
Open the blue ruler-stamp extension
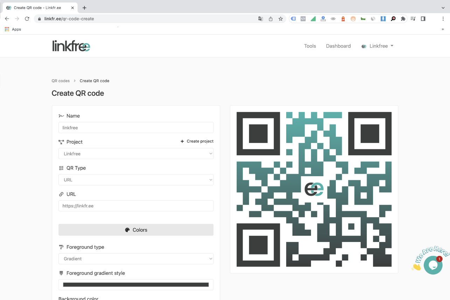[x=323, y=19]
